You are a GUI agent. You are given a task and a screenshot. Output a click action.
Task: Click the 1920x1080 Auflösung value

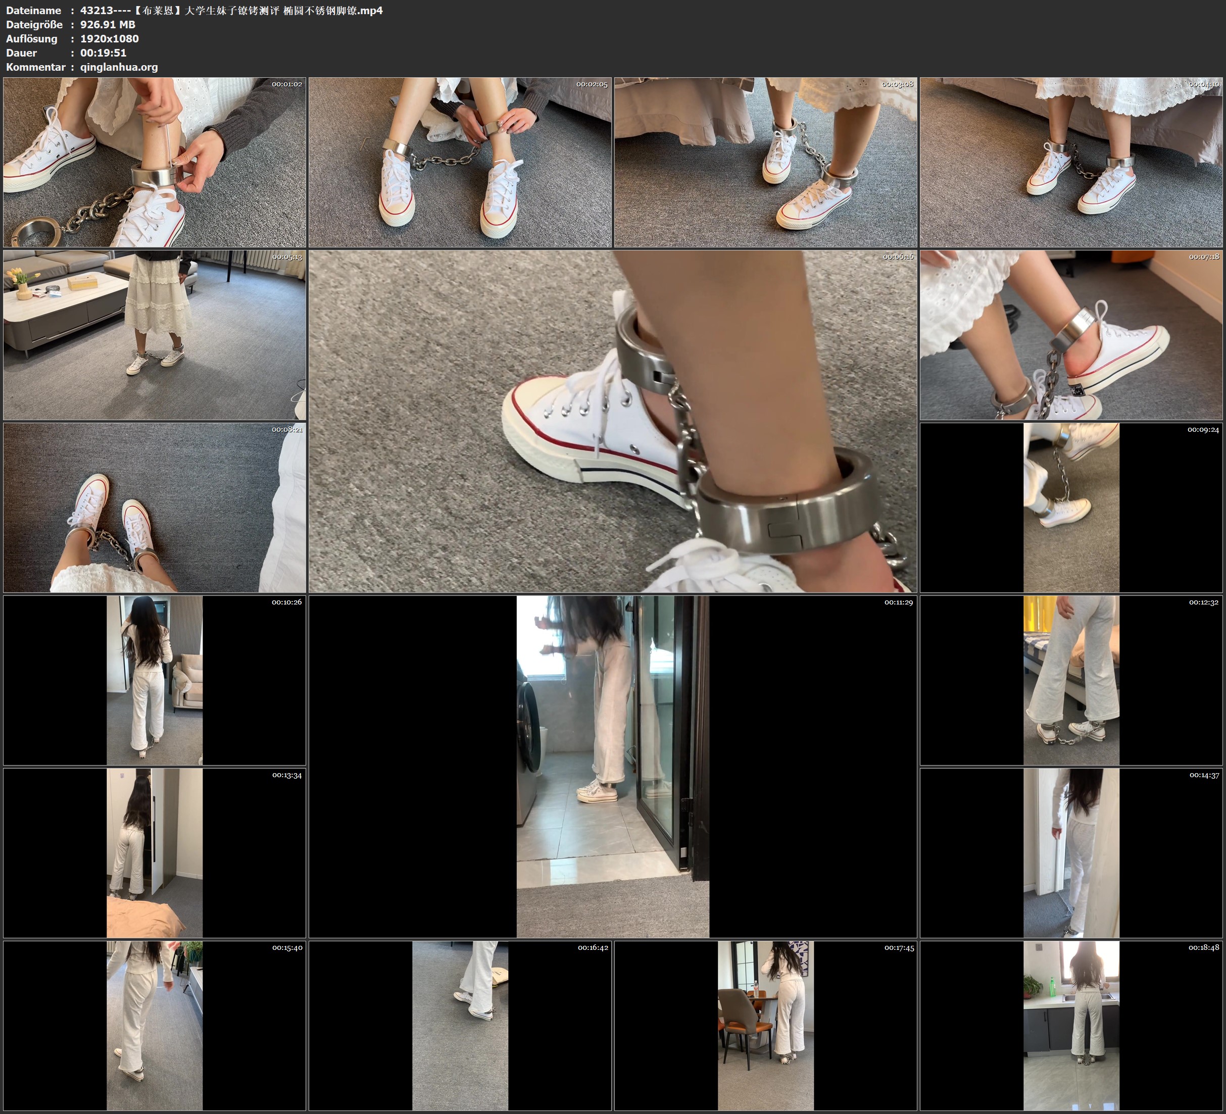coord(110,38)
